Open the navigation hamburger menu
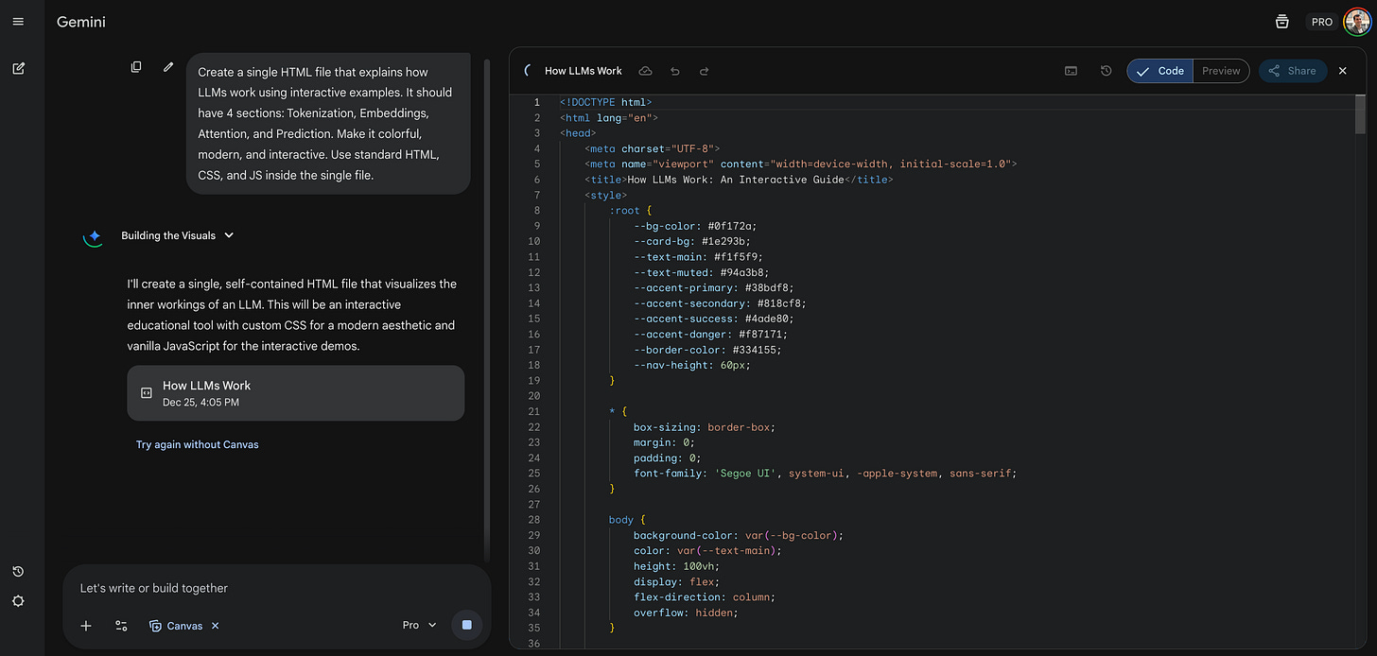This screenshot has width=1377, height=656. [17, 21]
